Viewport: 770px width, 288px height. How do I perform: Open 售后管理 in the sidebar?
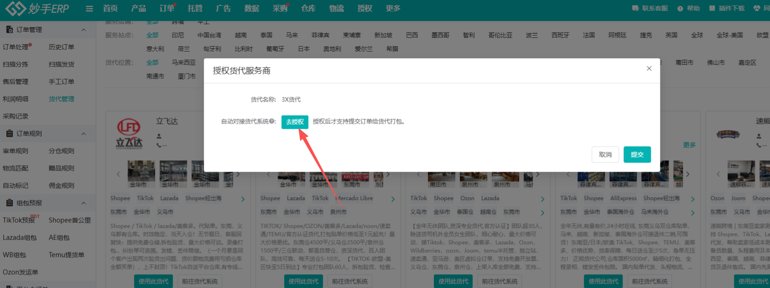pyautogui.click(x=16, y=82)
